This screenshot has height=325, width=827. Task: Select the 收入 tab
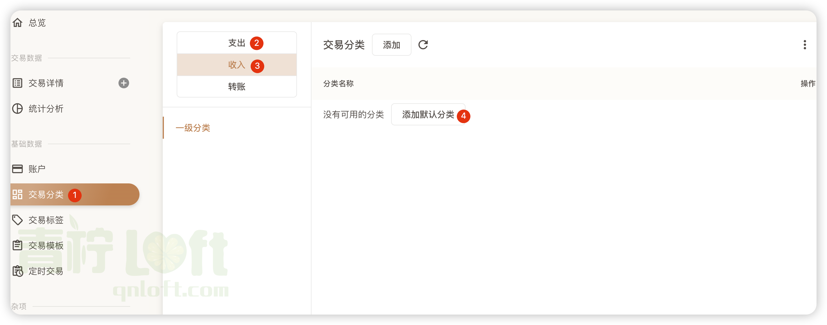click(237, 65)
